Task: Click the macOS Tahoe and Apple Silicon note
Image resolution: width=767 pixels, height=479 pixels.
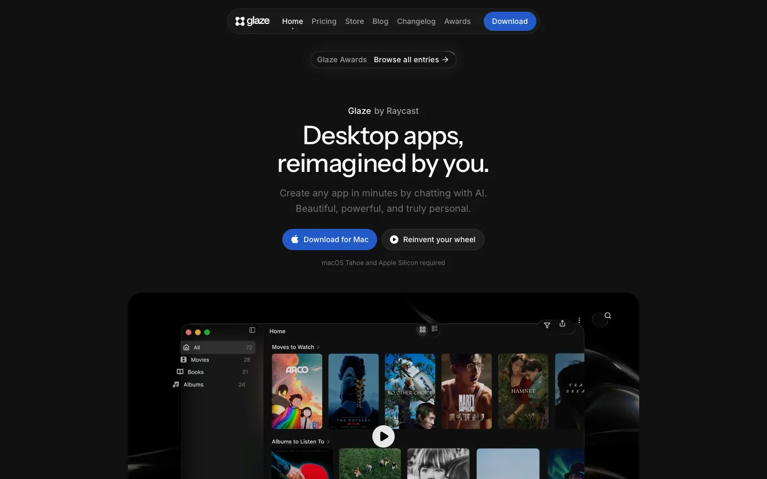Action: click(383, 263)
